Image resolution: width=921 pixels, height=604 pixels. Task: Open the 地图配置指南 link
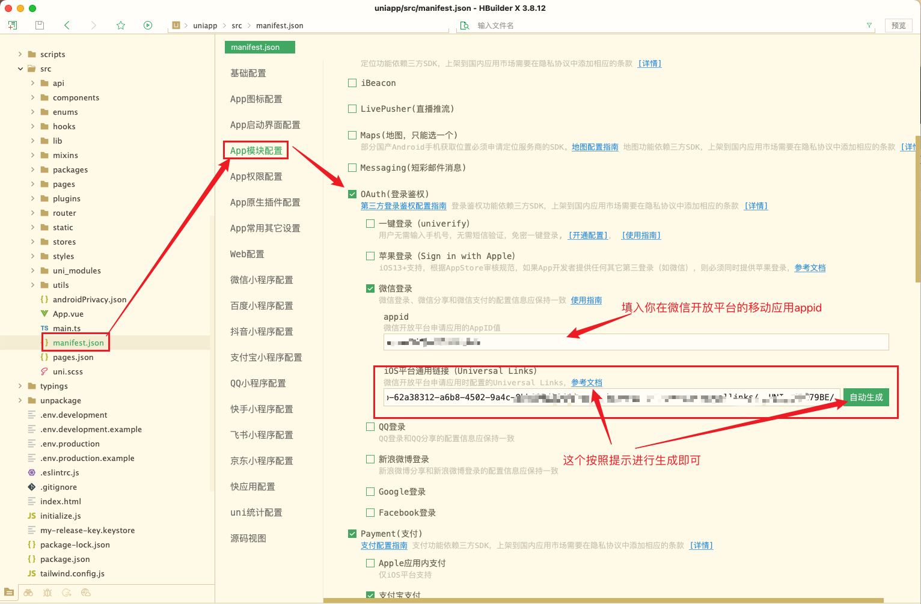coord(595,147)
